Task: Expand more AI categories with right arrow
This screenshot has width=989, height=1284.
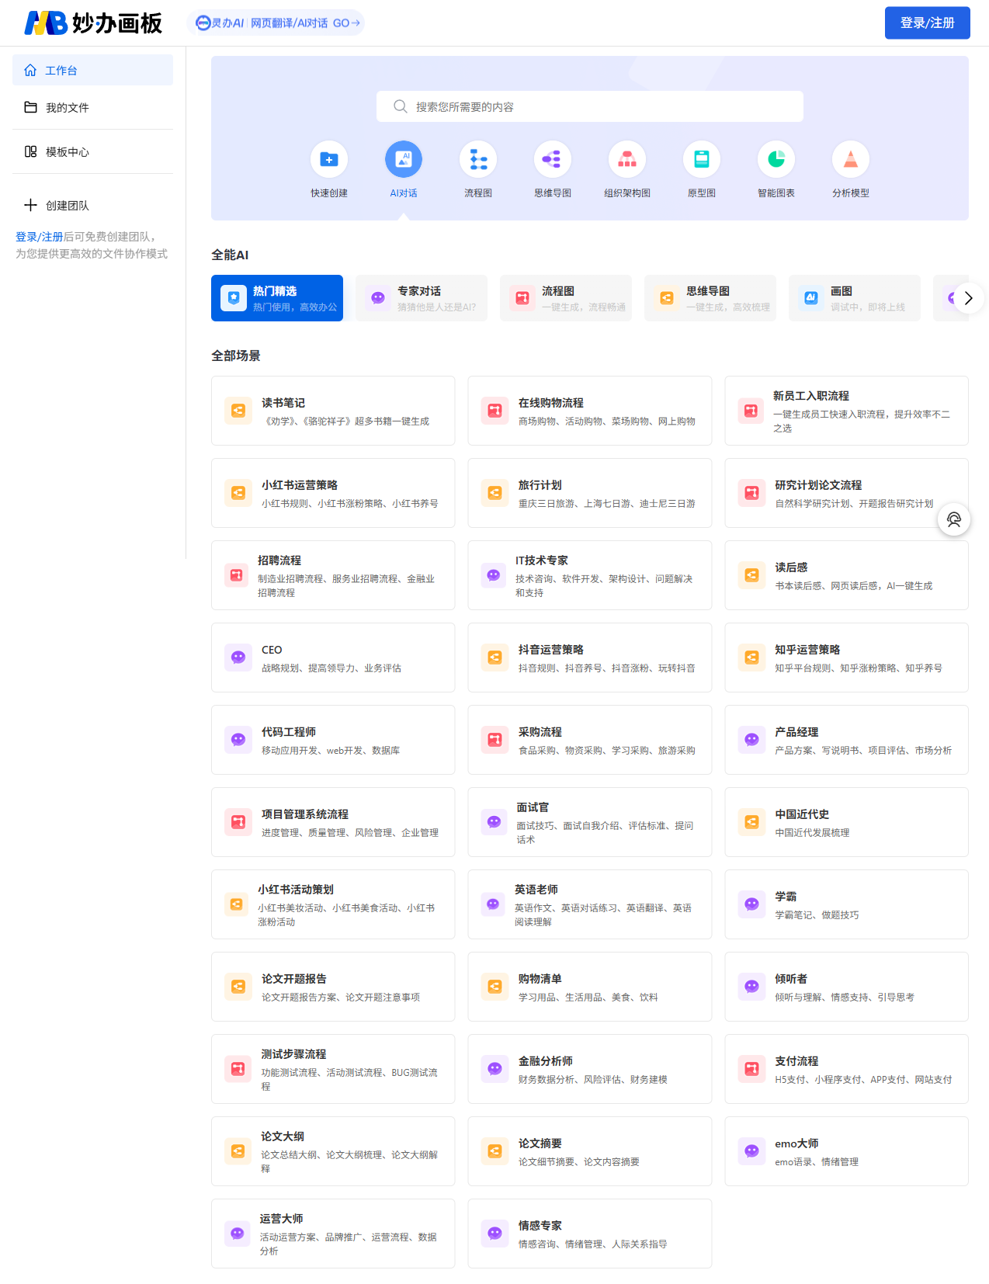Action: point(968,298)
